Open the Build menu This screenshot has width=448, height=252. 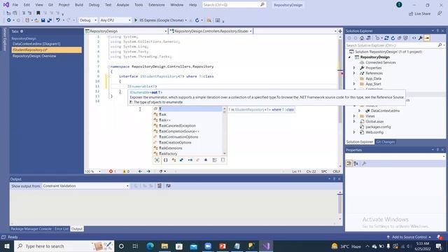[79, 5]
